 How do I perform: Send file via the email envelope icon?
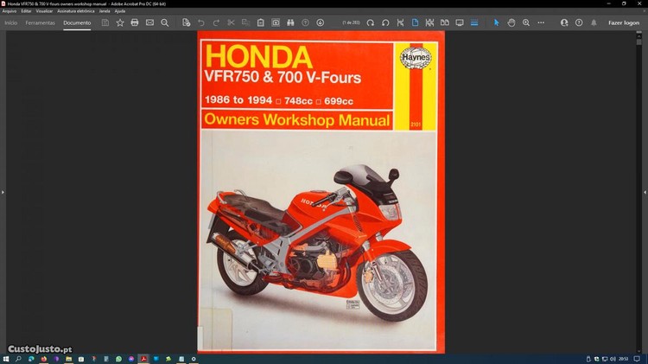tap(149, 22)
